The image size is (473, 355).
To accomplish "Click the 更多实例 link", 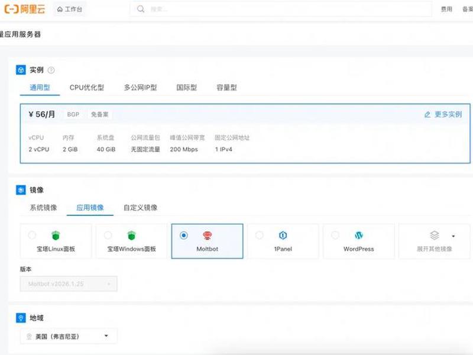I will (x=448, y=114).
